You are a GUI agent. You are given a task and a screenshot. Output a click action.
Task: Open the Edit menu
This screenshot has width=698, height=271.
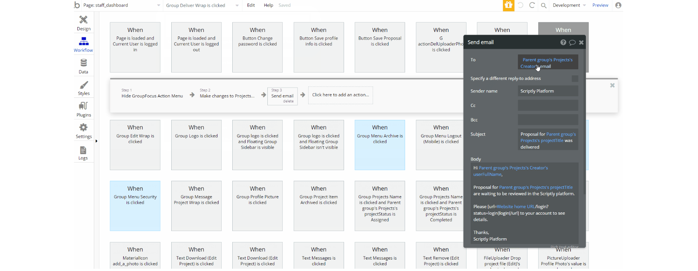point(251,5)
